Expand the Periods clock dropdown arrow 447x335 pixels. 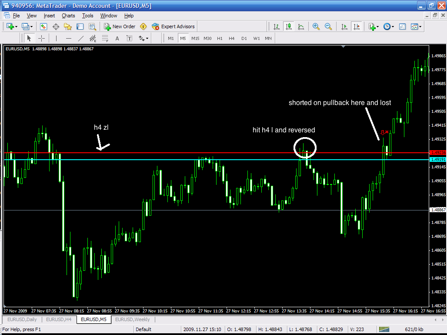click(393, 27)
